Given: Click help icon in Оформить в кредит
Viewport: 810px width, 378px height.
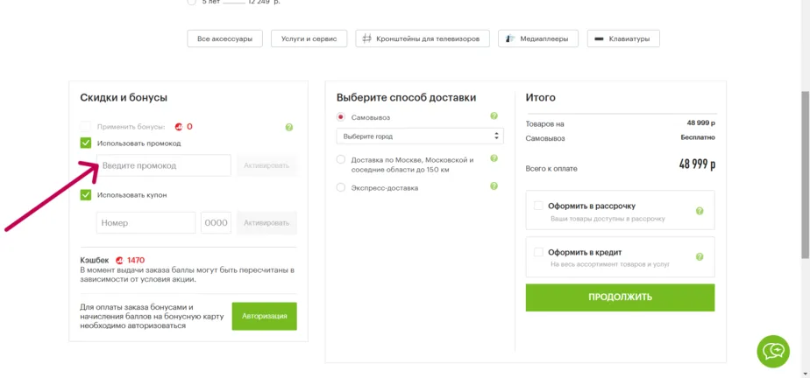Looking at the screenshot, I should (x=700, y=256).
